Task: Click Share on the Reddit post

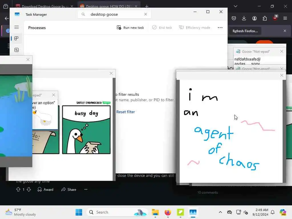Action: click(x=69, y=190)
